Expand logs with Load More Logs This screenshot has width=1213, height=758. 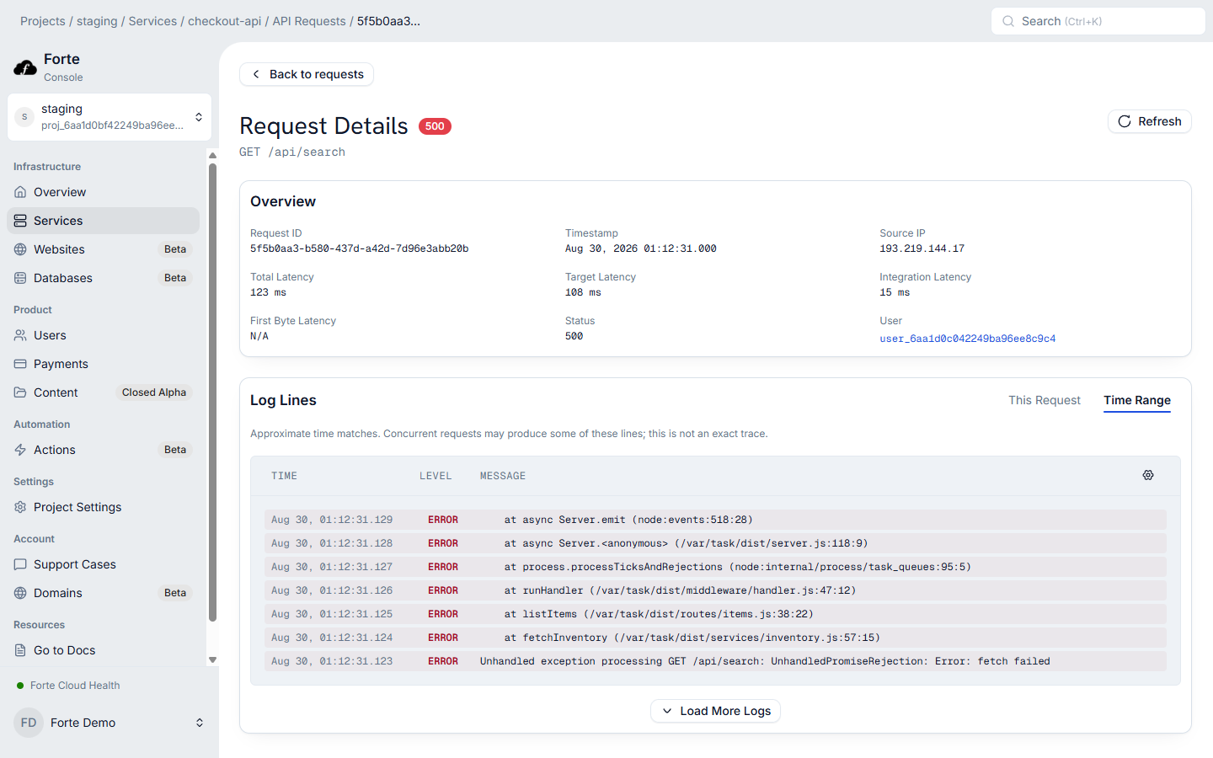click(x=715, y=711)
